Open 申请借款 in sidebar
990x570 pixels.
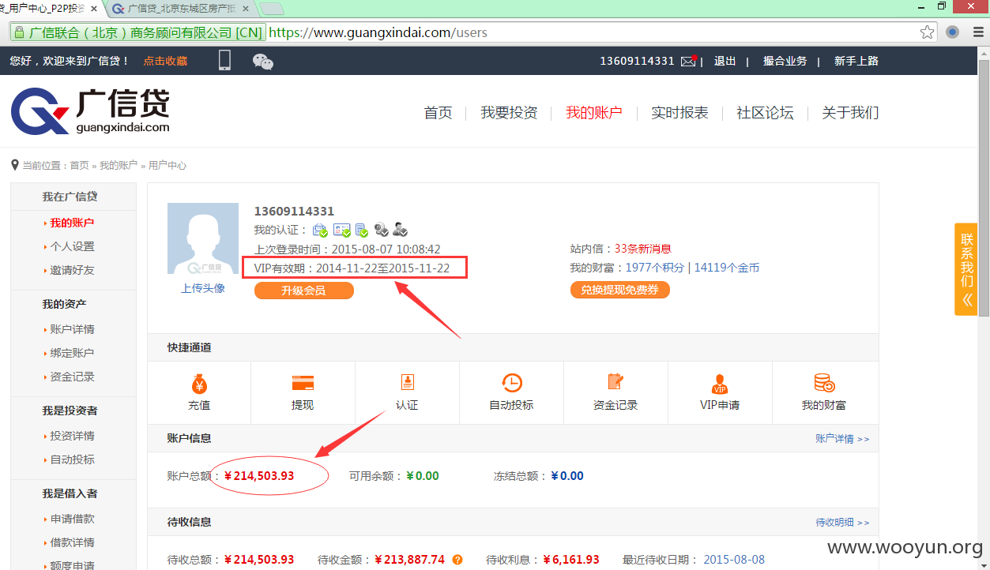click(x=72, y=519)
